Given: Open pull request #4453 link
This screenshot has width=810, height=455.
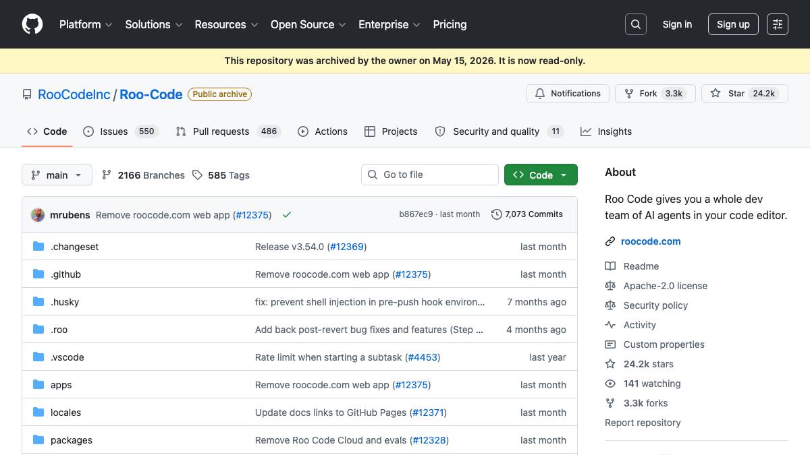Looking at the screenshot, I should (x=423, y=357).
